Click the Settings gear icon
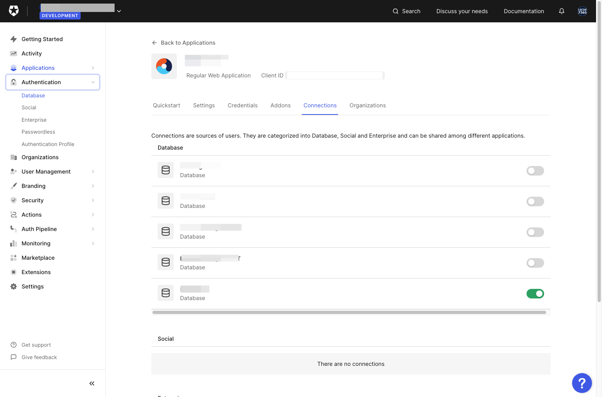 [x=14, y=286]
